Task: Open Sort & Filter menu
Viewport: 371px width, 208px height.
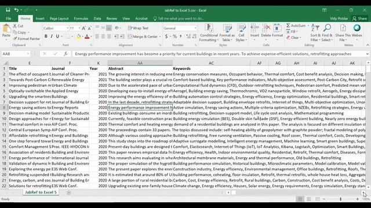Action: coord(315,33)
